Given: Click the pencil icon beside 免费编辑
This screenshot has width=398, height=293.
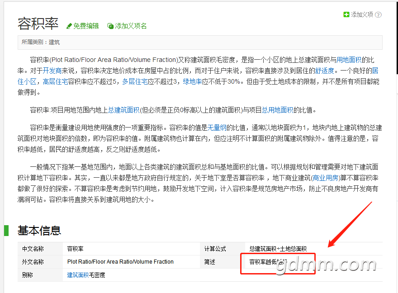Looking at the screenshot, I should click(69, 26).
